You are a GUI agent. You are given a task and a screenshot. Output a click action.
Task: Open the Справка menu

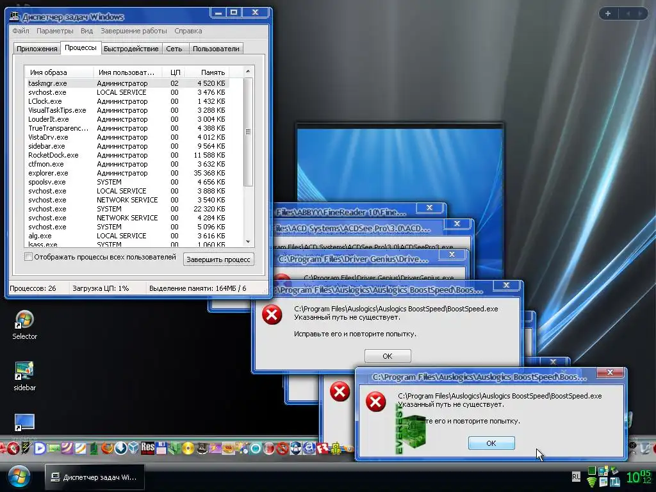tap(188, 31)
